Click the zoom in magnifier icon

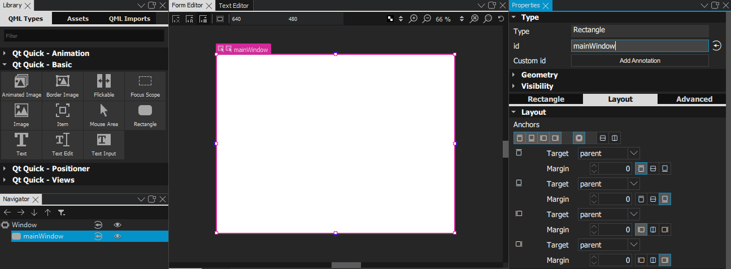tap(414, 19)
